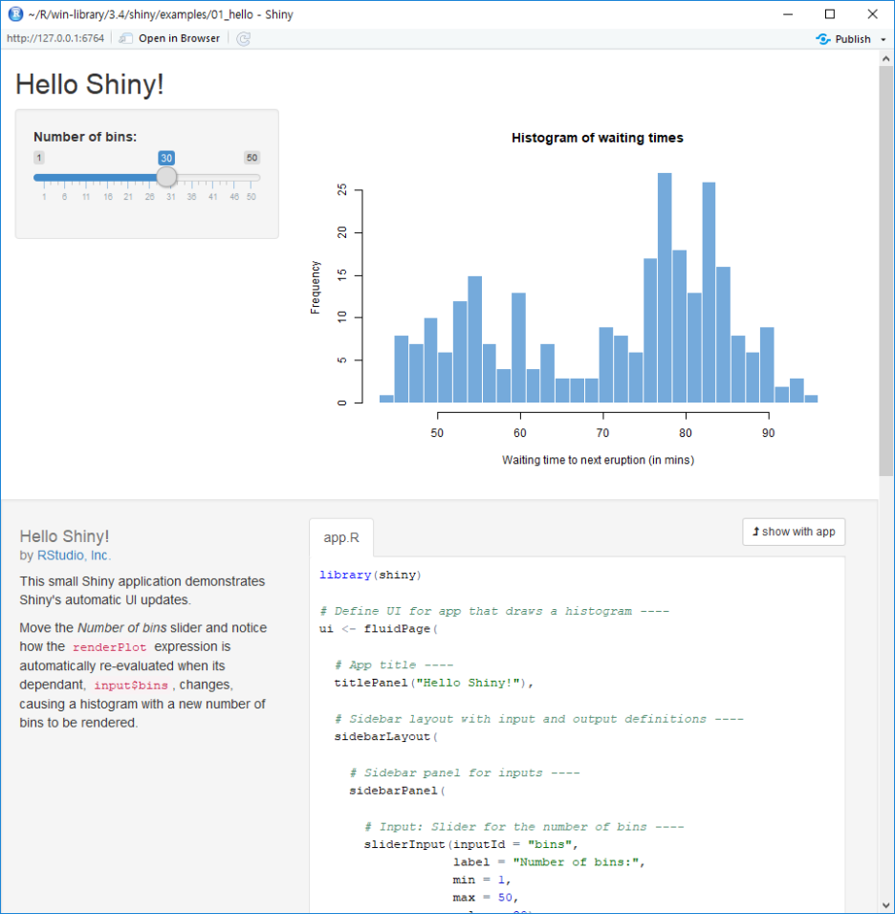Click Histogram of waiting times title

(597, 138)
